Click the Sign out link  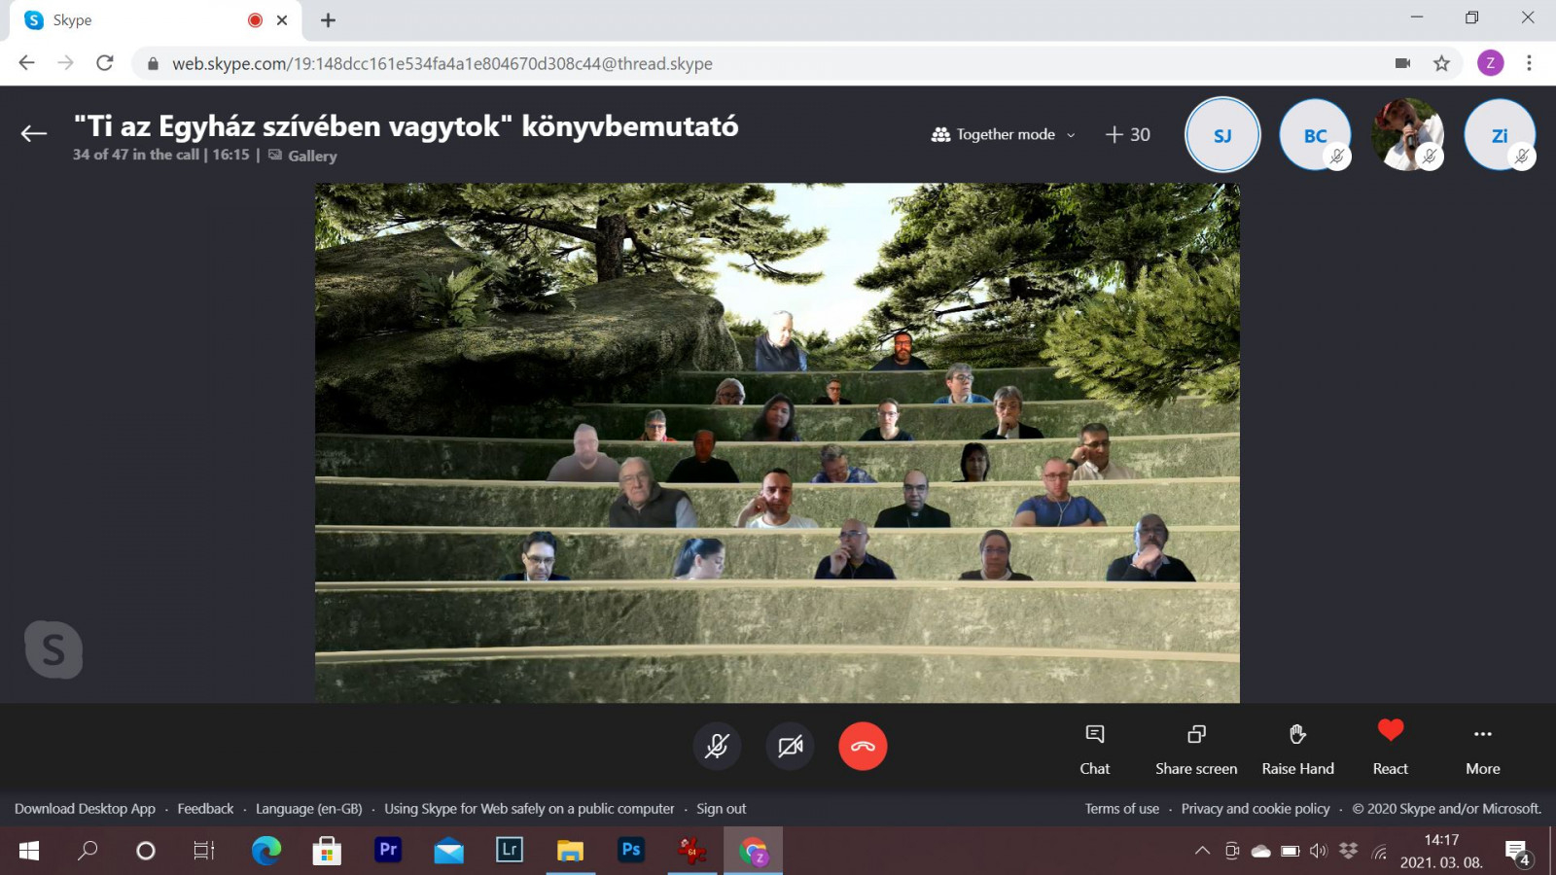coord(721,809)
